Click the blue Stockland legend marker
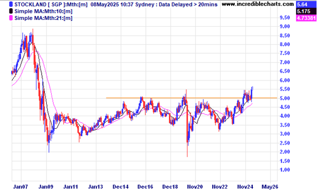Viewport: 317px width, 192px height. pyautogui.click(x=11, y=4)
